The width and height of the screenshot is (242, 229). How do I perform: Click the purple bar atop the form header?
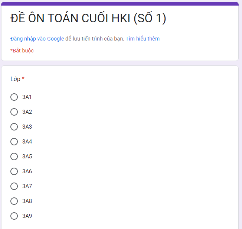pyautogui.click(x=120, y=3)
